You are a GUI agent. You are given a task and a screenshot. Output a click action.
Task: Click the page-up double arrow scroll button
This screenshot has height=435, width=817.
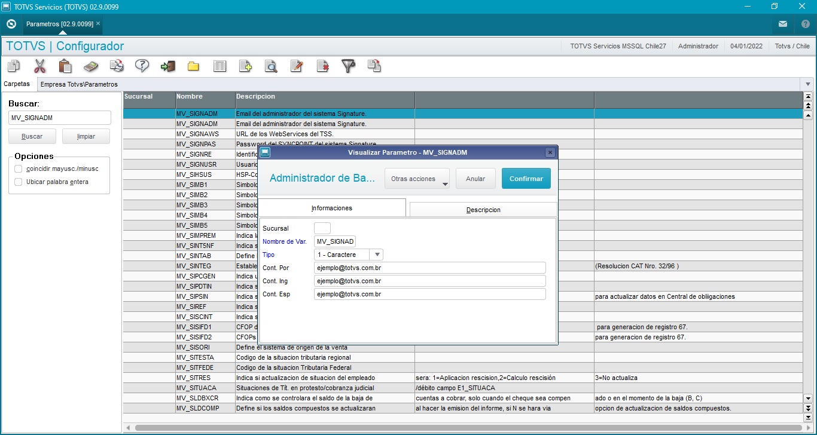pyautogui.click(x=809, y=106)
